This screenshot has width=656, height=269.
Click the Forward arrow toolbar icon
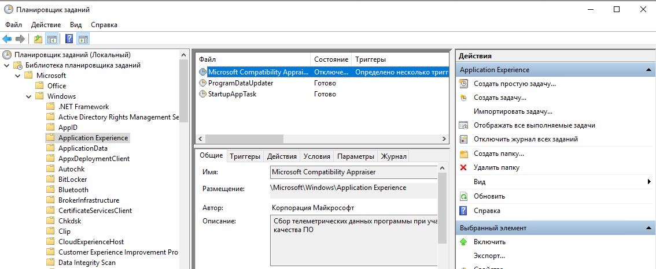click(x=20, y=39)
